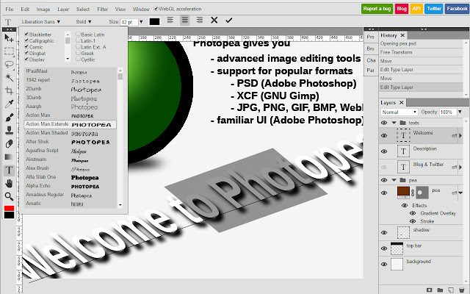Align text to center
The width and height of the screenshot is (470, 294).
pyautogui.click(x=185, y=21)
